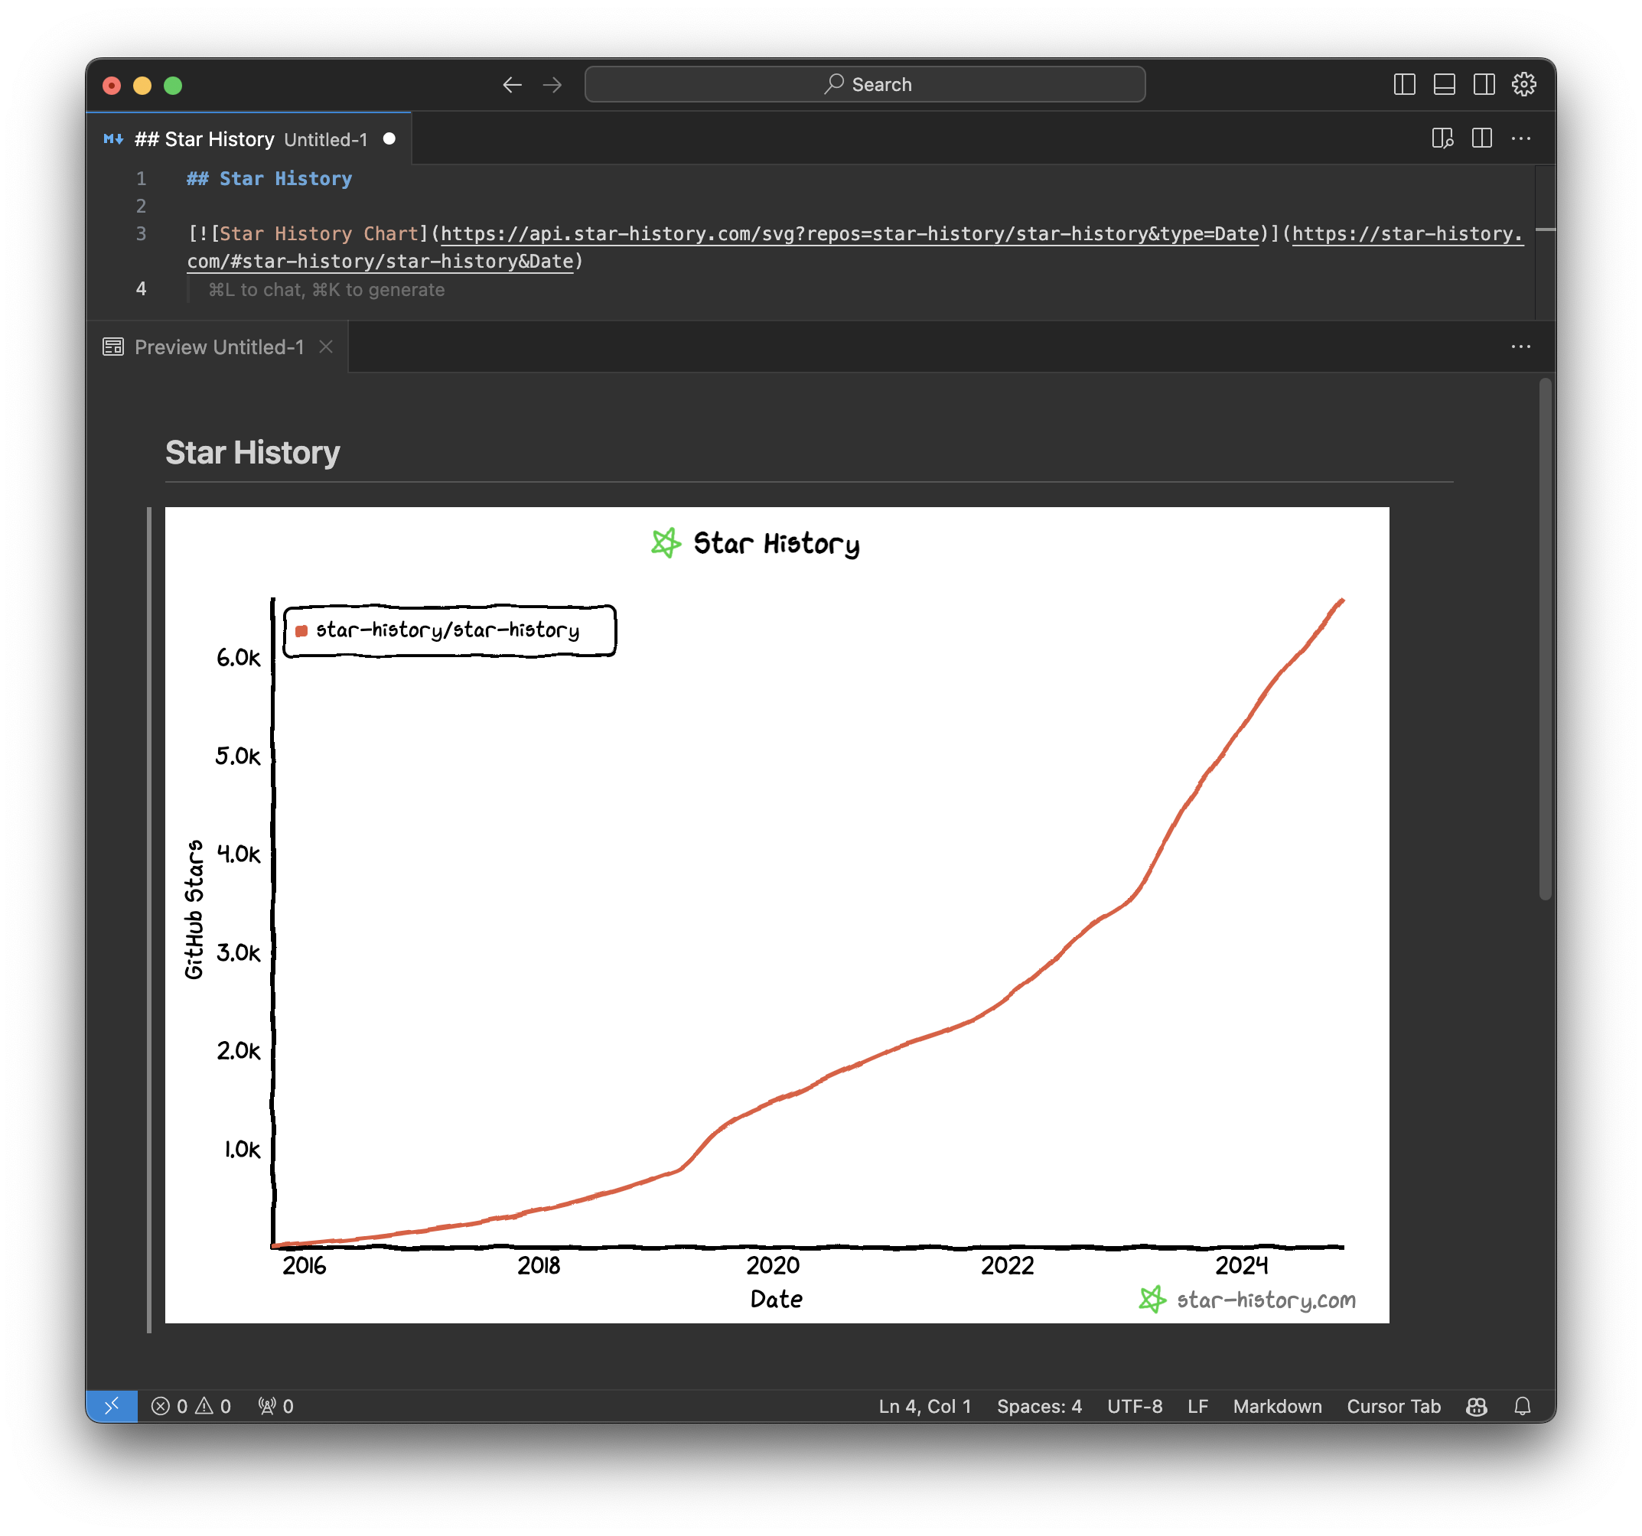1642x1536 pixels.
Task: Toggle the secondary side bar layout icon
Action: (1484, 84)
